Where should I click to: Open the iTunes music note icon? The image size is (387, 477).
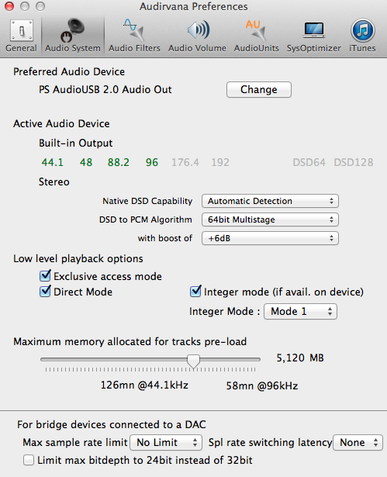point(362,30)
